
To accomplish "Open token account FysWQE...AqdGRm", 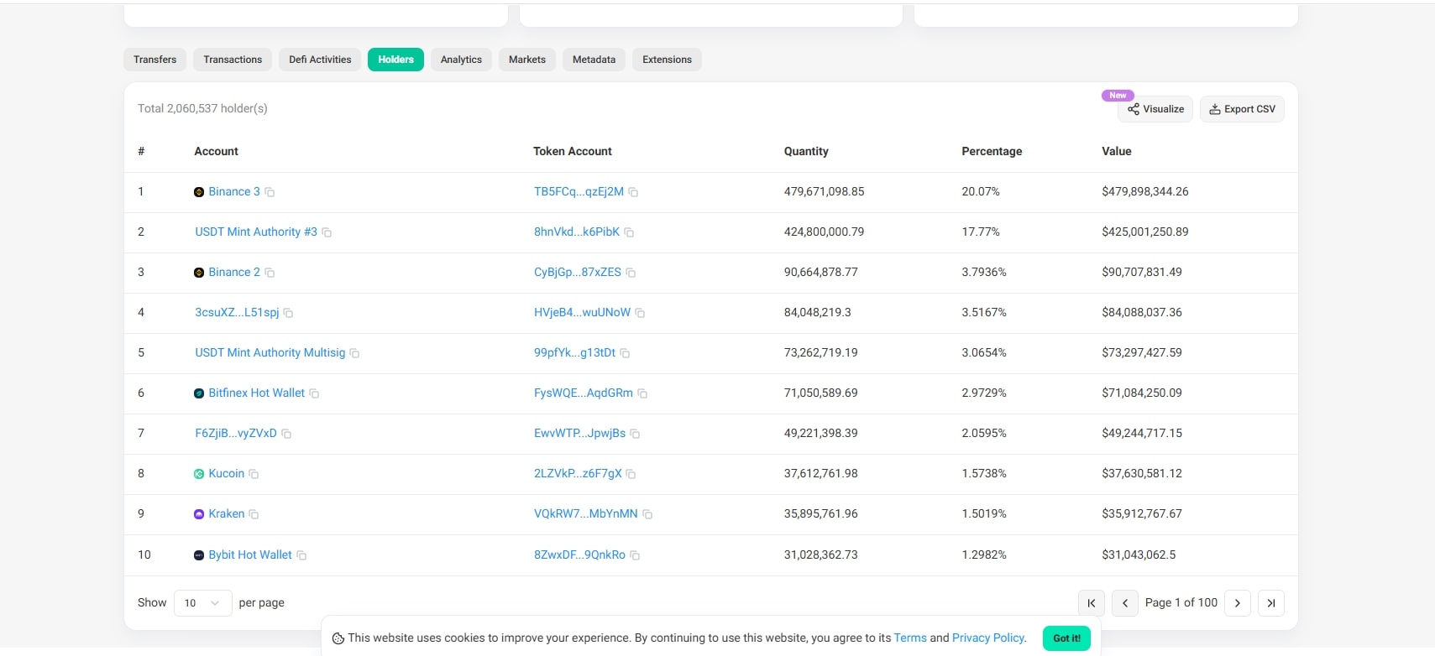I will click(584, 393).
